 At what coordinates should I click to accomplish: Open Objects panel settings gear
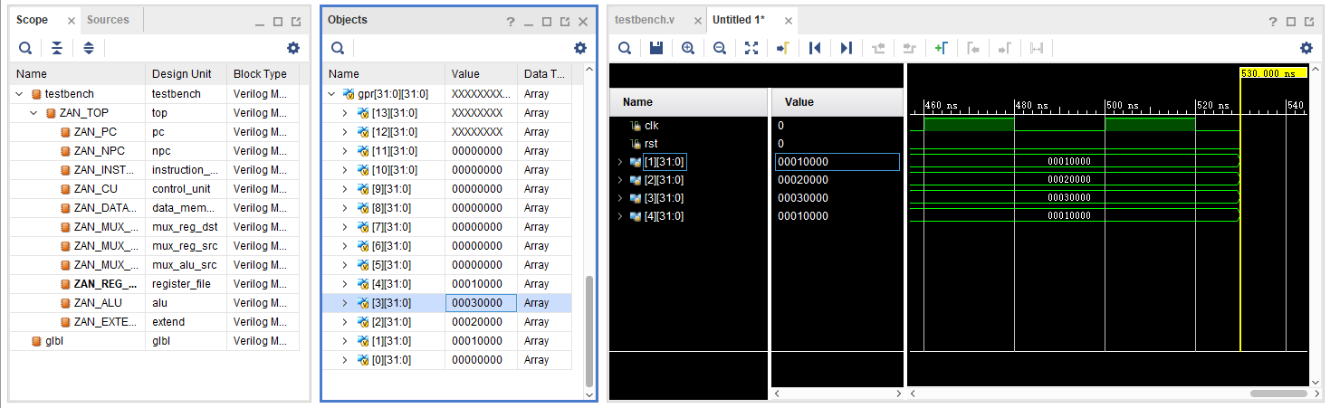[580, 48]
